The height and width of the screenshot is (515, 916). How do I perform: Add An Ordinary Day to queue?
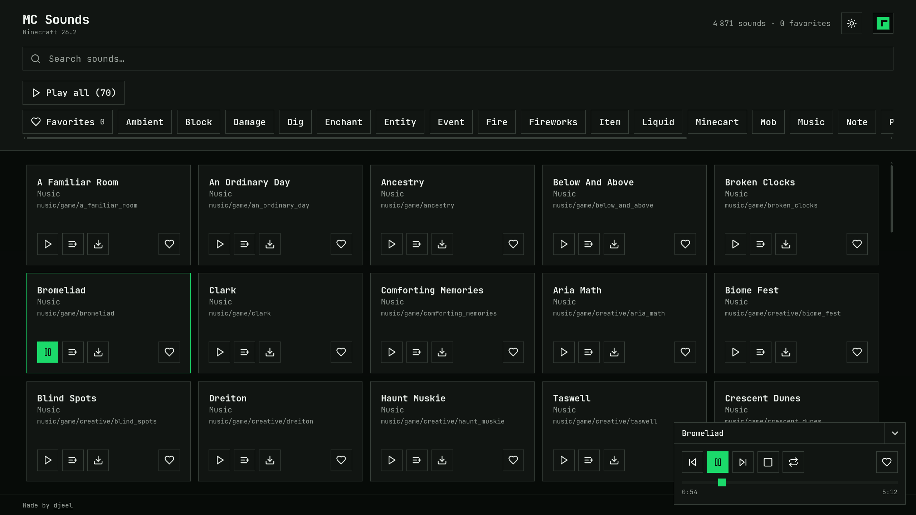pyautogui.click(x=244, y=244)
